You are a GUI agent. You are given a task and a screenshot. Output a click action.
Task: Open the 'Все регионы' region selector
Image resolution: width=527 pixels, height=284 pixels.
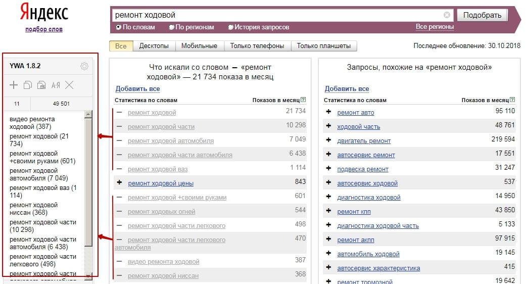435,27
